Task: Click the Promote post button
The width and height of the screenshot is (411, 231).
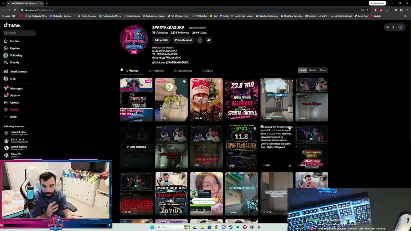Action: [x=183, y=40]
